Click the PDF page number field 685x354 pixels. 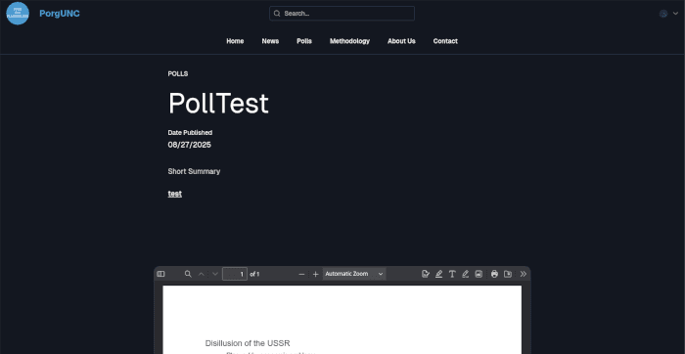[x=235, y=274]
